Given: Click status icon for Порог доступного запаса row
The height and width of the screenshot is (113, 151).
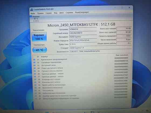Looking at the screenshot, I should [x=35, y=68].
